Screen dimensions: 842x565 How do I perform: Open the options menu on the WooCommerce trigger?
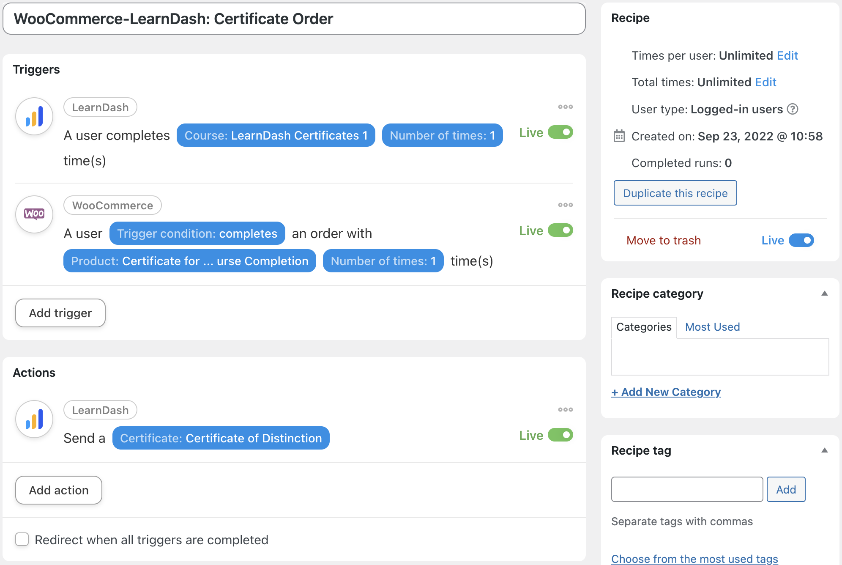click(565, 205)
